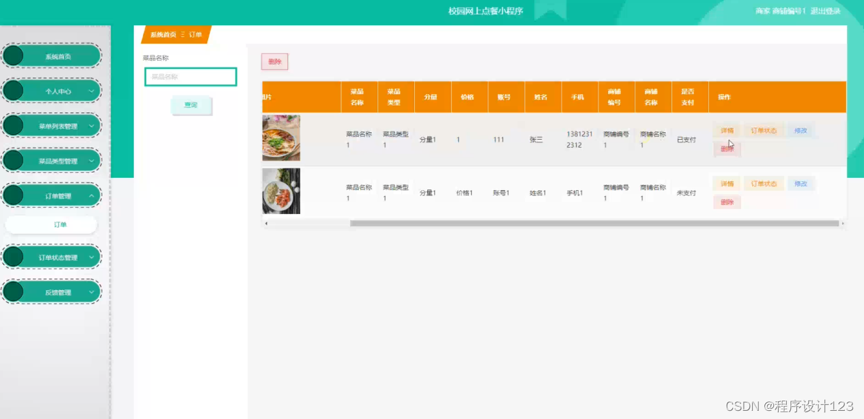Focus the 菜品名称 search input field
The height and width of the screenshot is (419, 864).
[190, 77]
